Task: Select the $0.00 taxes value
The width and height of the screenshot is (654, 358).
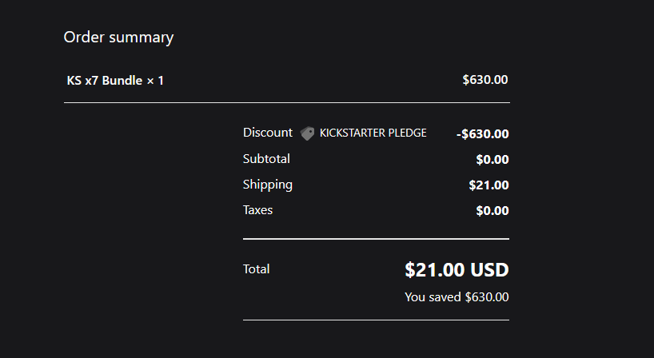Action: 492,211
